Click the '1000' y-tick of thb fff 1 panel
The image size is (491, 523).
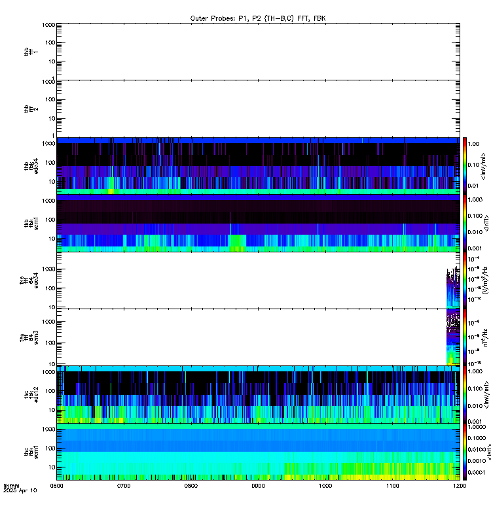pos(48,25)
